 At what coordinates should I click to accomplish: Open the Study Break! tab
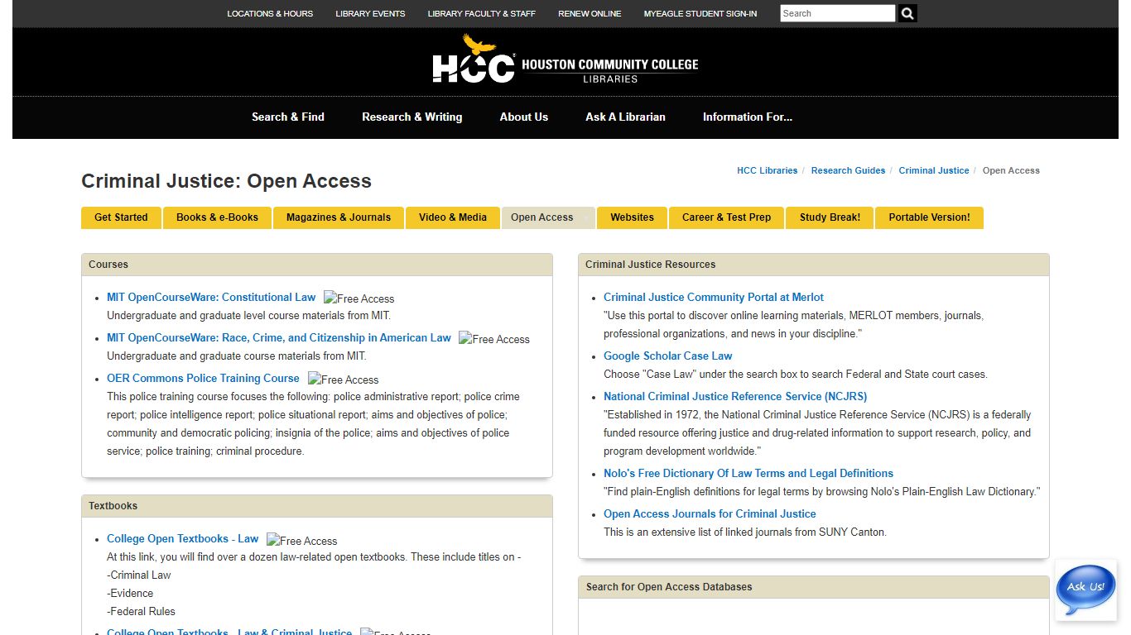[830, 217]
